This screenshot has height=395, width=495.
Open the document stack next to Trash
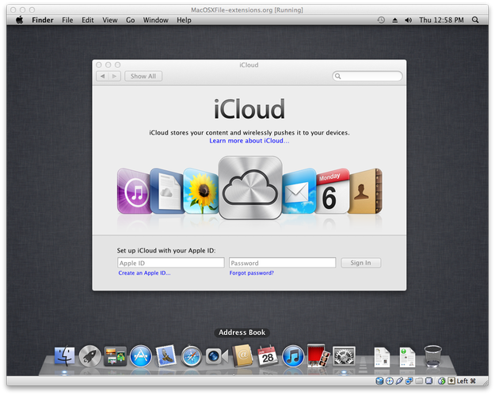407,357
